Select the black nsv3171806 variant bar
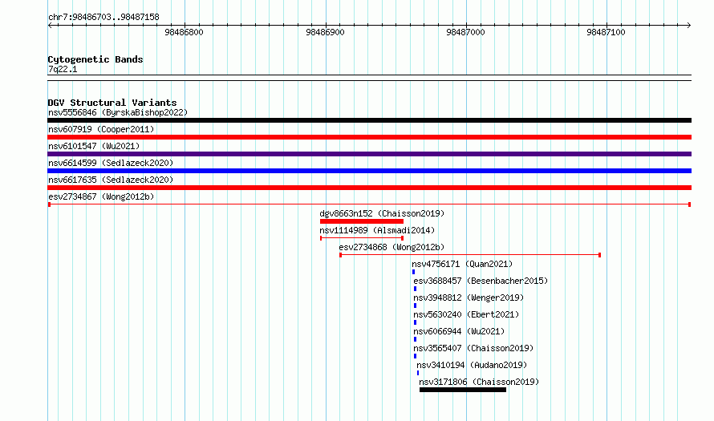 pyautogui.click(x=463, y=390)
